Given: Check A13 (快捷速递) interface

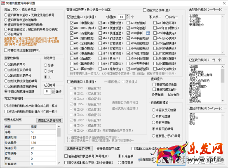Looking at the screenshot, I should tap(110, 33).
